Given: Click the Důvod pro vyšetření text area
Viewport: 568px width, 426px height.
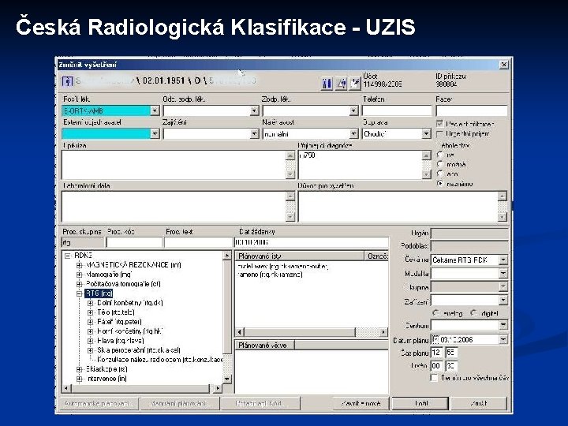Looking at the screenshot, I should (x=398, y=207).
